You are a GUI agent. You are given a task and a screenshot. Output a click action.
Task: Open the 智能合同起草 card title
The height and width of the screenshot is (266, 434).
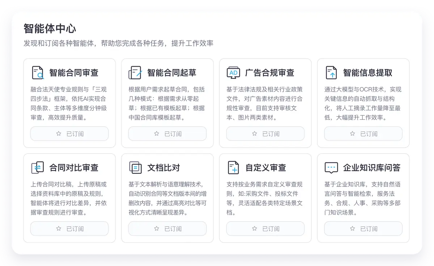172,73
